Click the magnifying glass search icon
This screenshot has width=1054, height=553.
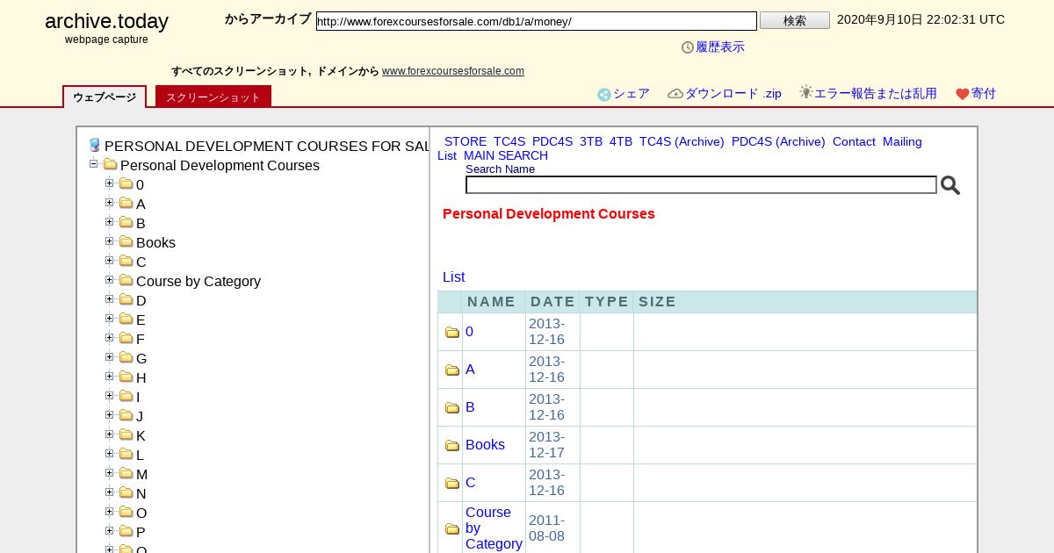click(949, 185)
